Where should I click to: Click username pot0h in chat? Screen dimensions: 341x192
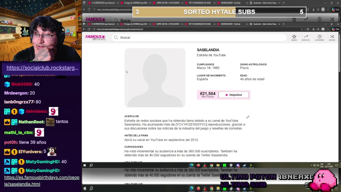pyautogui.click(x=11, y=142)
